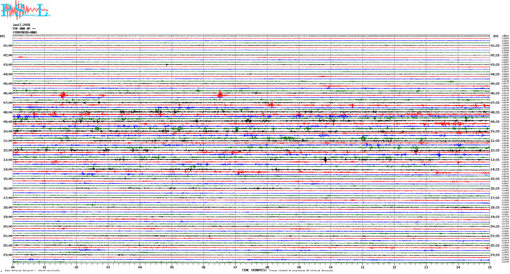Click the Jan17,2026 date label
The image size is (510, 274).
pyautogui.click(x=22, y=25)
